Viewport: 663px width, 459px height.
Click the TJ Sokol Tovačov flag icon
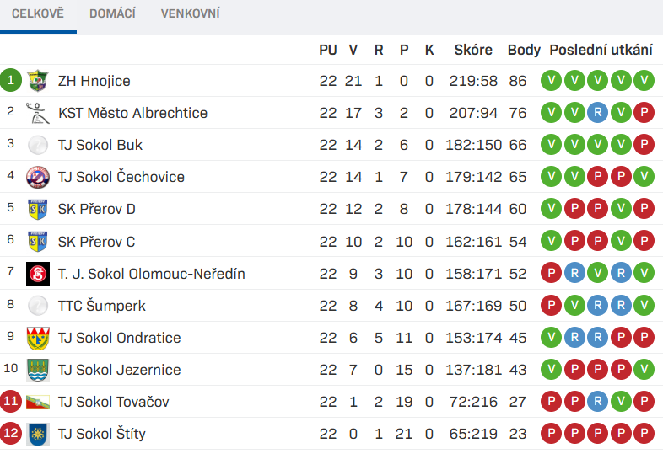tap(38, 402)
